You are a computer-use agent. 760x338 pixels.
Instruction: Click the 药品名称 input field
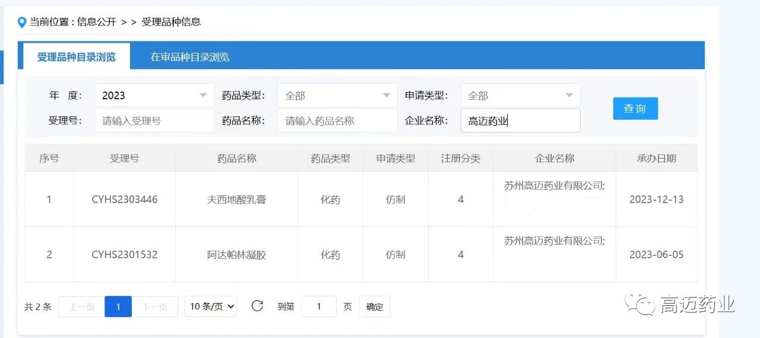[x=337, y=121]
